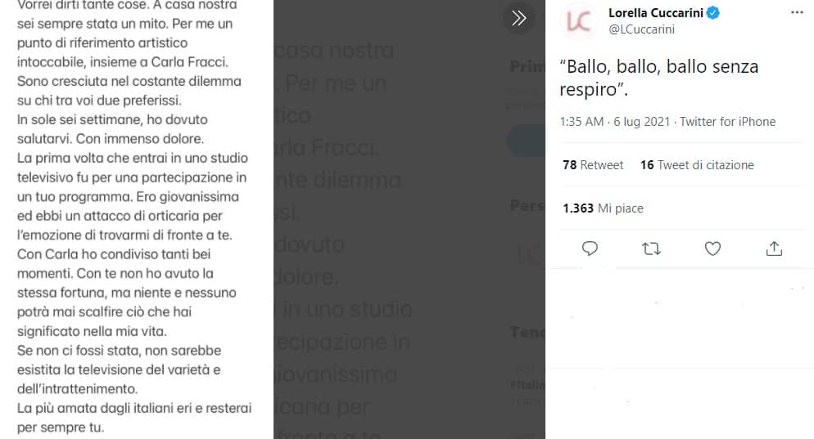
Task: Open the three-dot more options menu
Action: pos(797,12)
